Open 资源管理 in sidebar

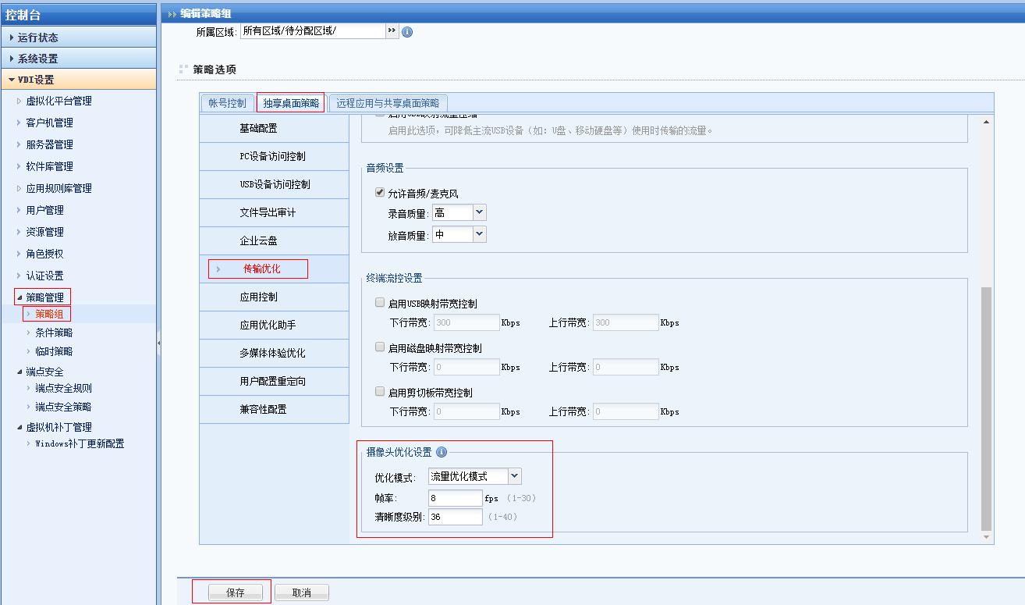(44, 232)
